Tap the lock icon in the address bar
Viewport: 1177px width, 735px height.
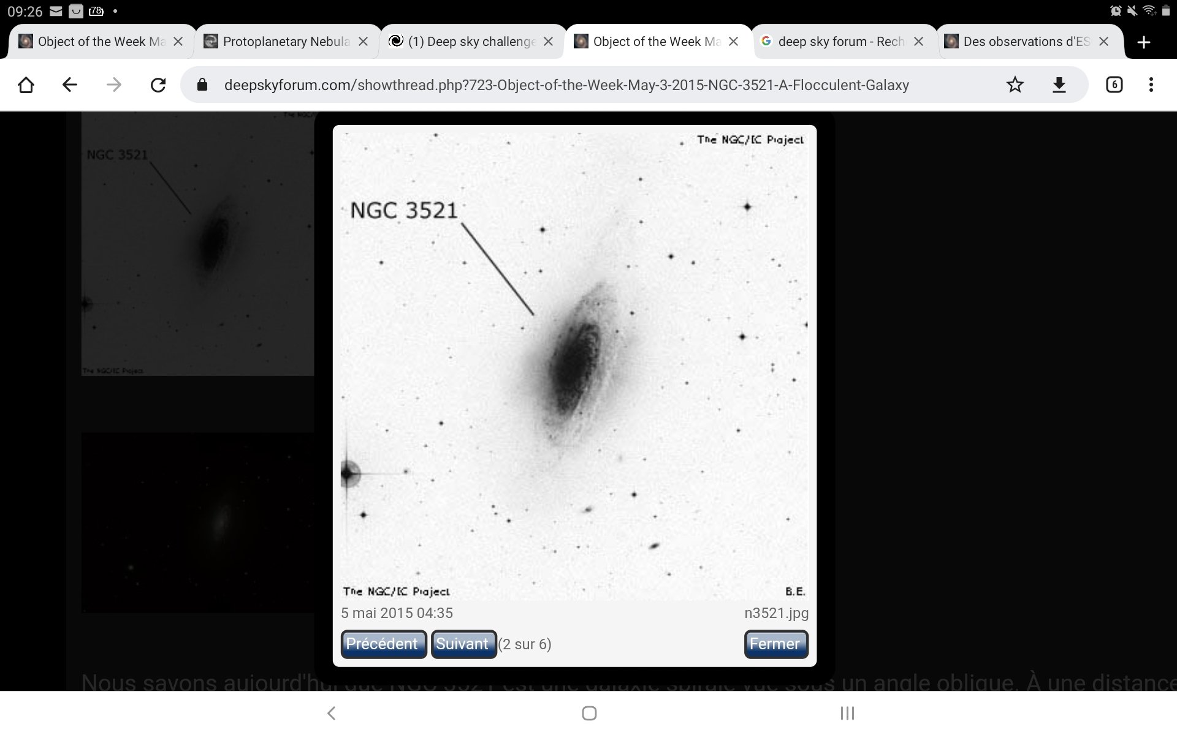(202, 85)
